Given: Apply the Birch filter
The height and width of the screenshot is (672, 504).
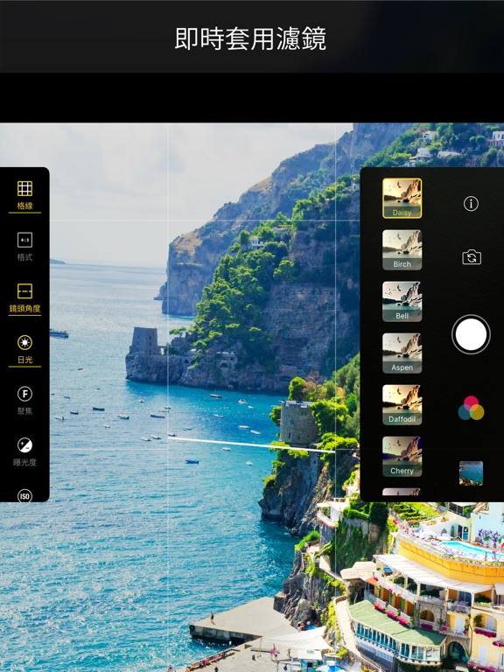Looking at the screenshot, I should [x=402, y=250].
